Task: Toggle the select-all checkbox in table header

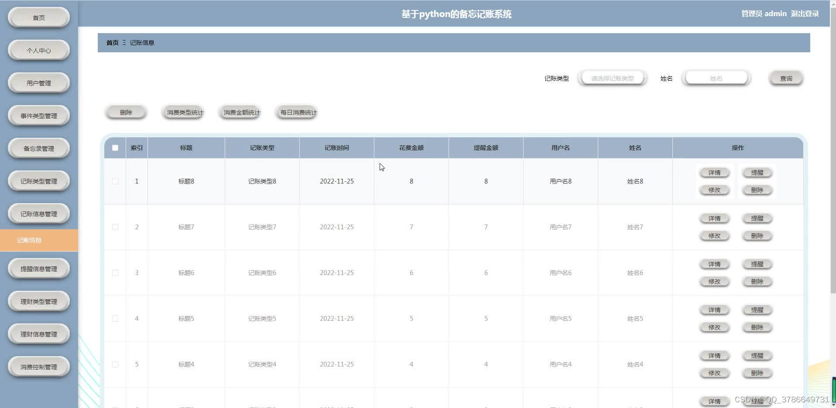Action: point(115,148)
